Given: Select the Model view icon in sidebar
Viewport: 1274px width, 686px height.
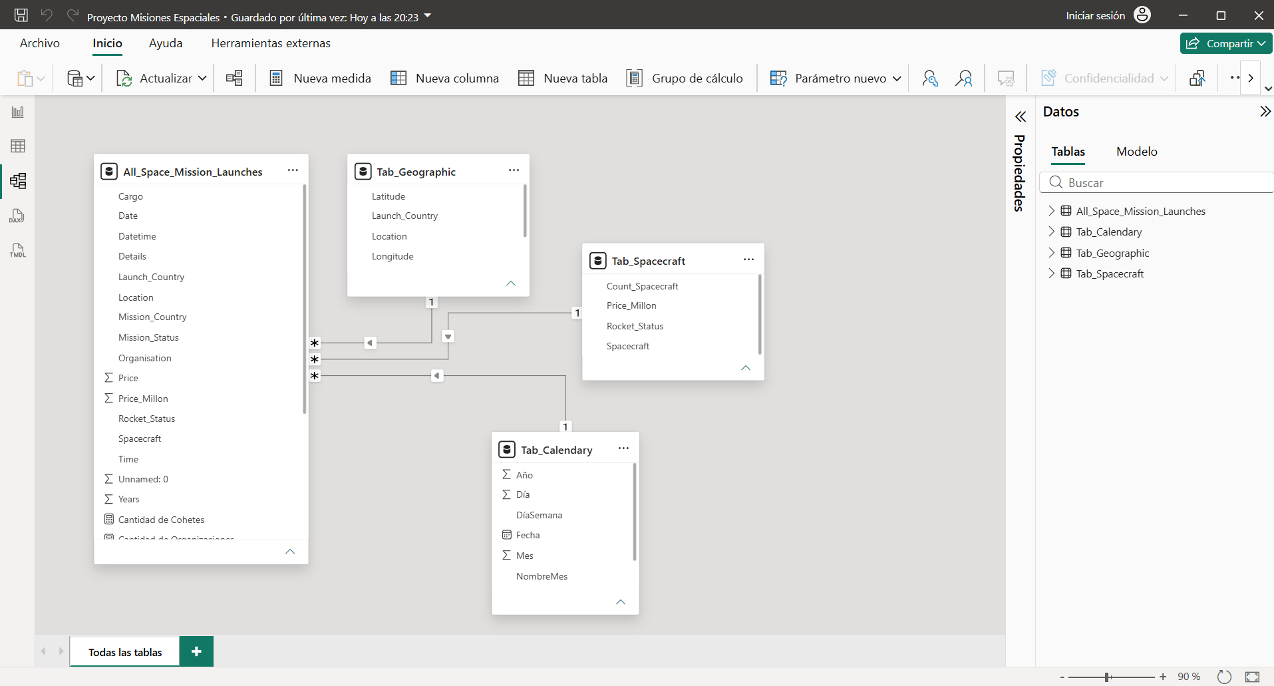Looking at the screenshot, I should coord(18,181).
